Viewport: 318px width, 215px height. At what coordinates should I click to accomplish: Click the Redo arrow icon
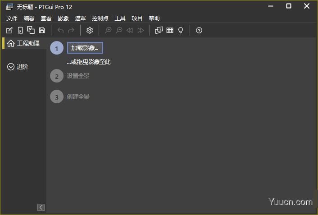pyautogui.click(x=71, y=31)
